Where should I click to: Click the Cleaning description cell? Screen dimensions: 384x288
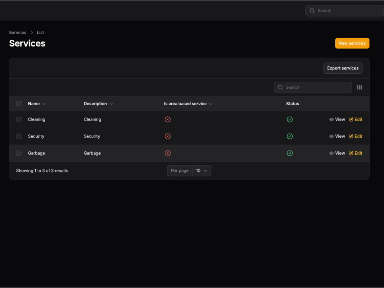coord(92,119)
